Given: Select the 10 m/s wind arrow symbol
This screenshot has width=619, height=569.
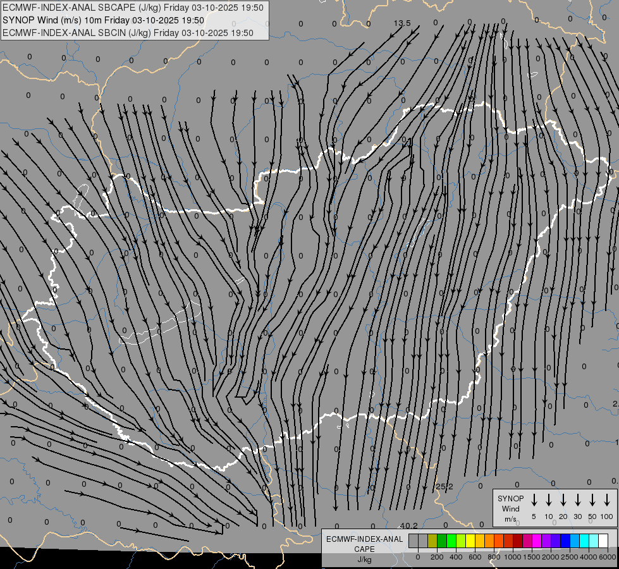Looking at the screenshot, I should [x=549, y=500].
